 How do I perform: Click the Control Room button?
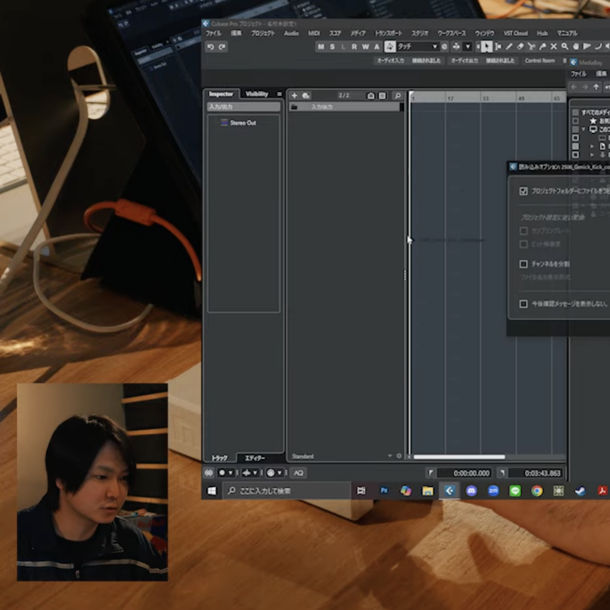click(539, 61)
